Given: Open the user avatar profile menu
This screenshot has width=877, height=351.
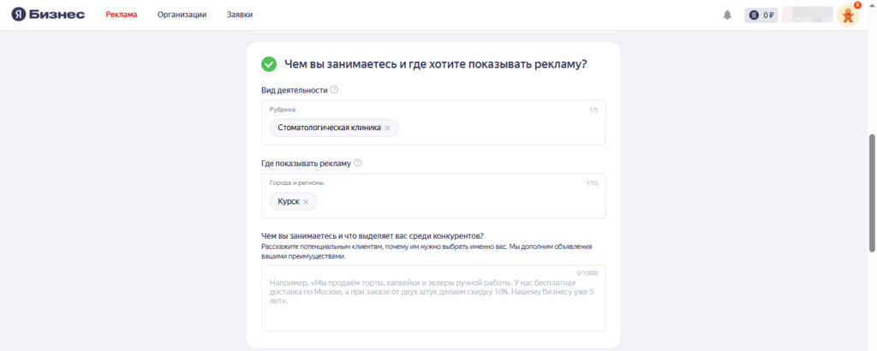Looking at the screenshot, I should tap(848, 15).
